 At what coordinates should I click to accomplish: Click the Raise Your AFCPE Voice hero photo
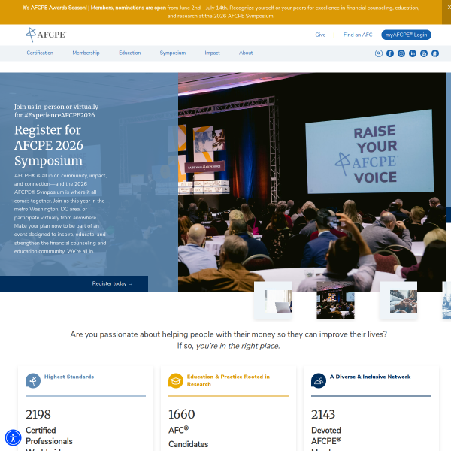pyautogui.click(x=312, y=182)
